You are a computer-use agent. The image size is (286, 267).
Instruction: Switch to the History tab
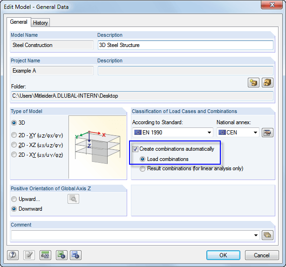(41, 23)
